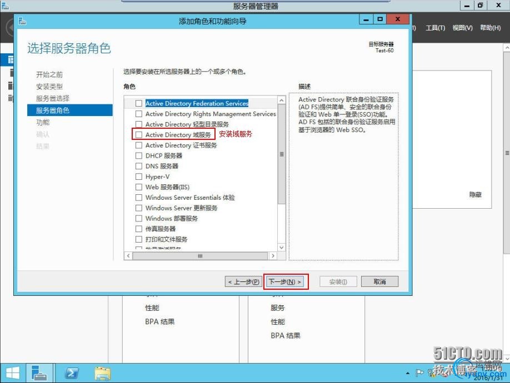The height and width of the screenshot is (383, 510).
Task: Select the DHCP 服务器 row text
Action: click(163, 155)
